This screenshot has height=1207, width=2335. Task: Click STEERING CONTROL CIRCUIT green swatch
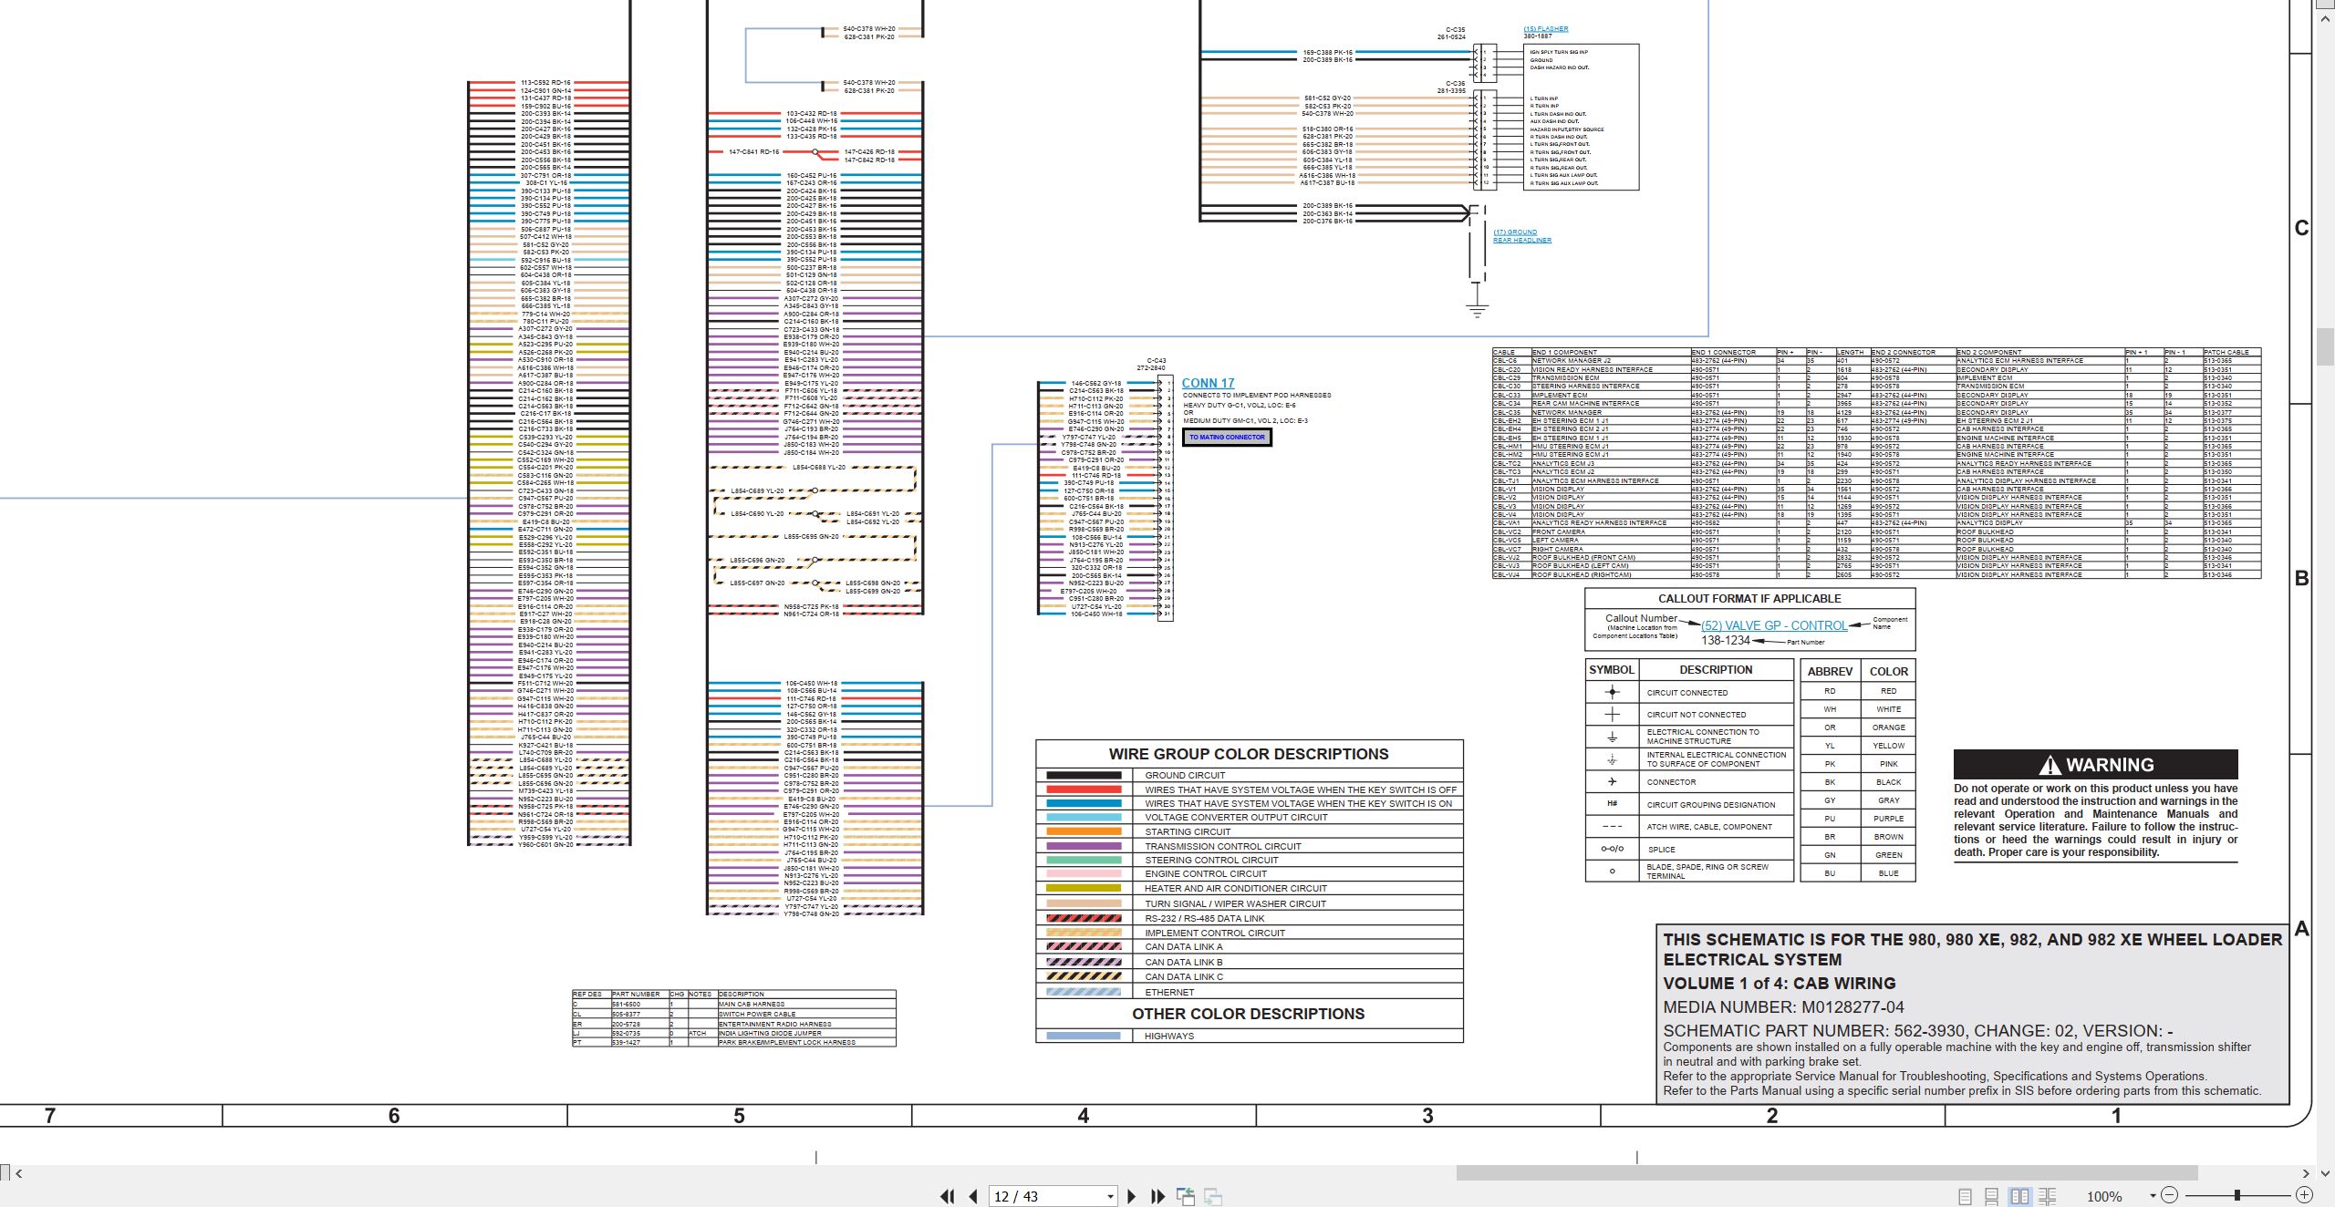[x=1084, y=860]
